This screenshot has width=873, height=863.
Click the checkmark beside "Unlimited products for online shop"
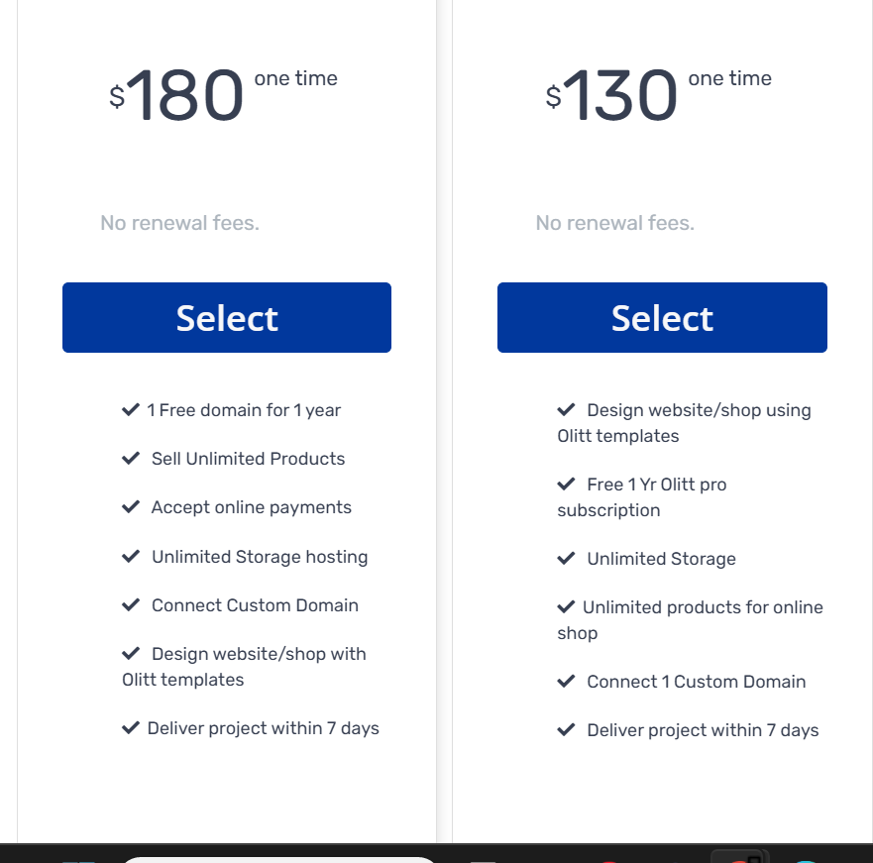coord(566,607)
